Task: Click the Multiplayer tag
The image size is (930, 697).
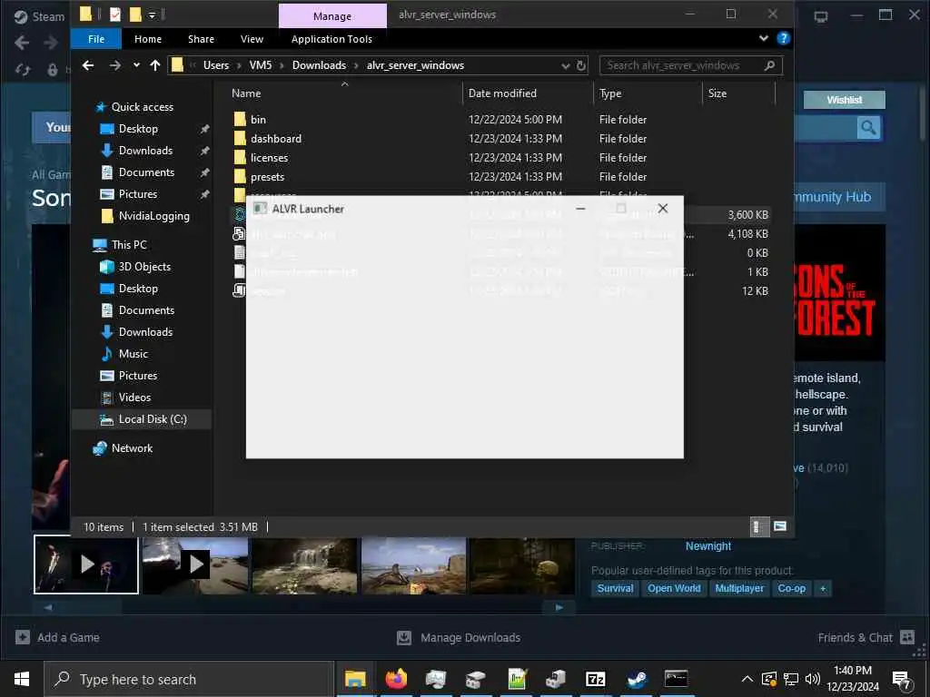Action: coord(739,588)
